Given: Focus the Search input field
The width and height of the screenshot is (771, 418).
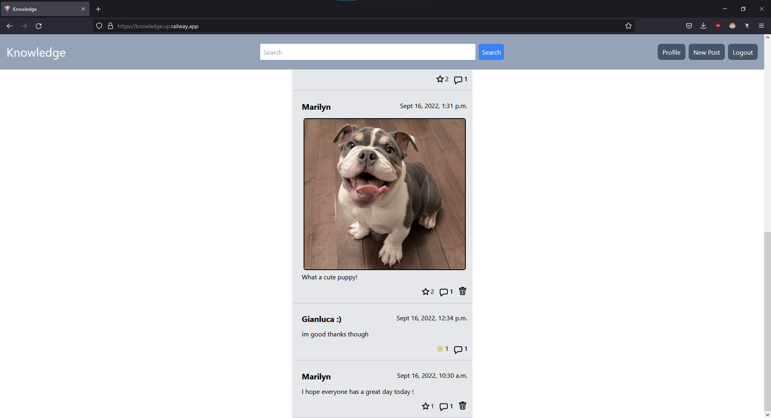Looking at the screenshot, I should pos(367,52).
